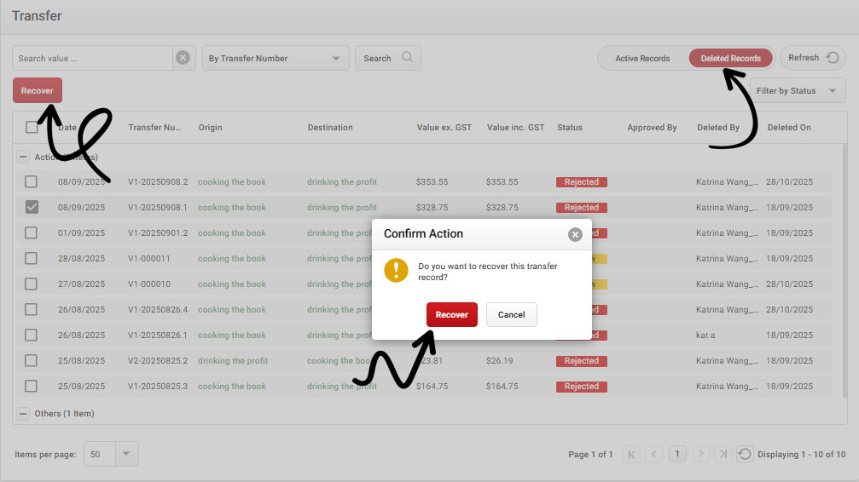This screenshot has width=859, height=482.
Task: Collapse the Others (1 Item) group
Action: pos(24,414)
